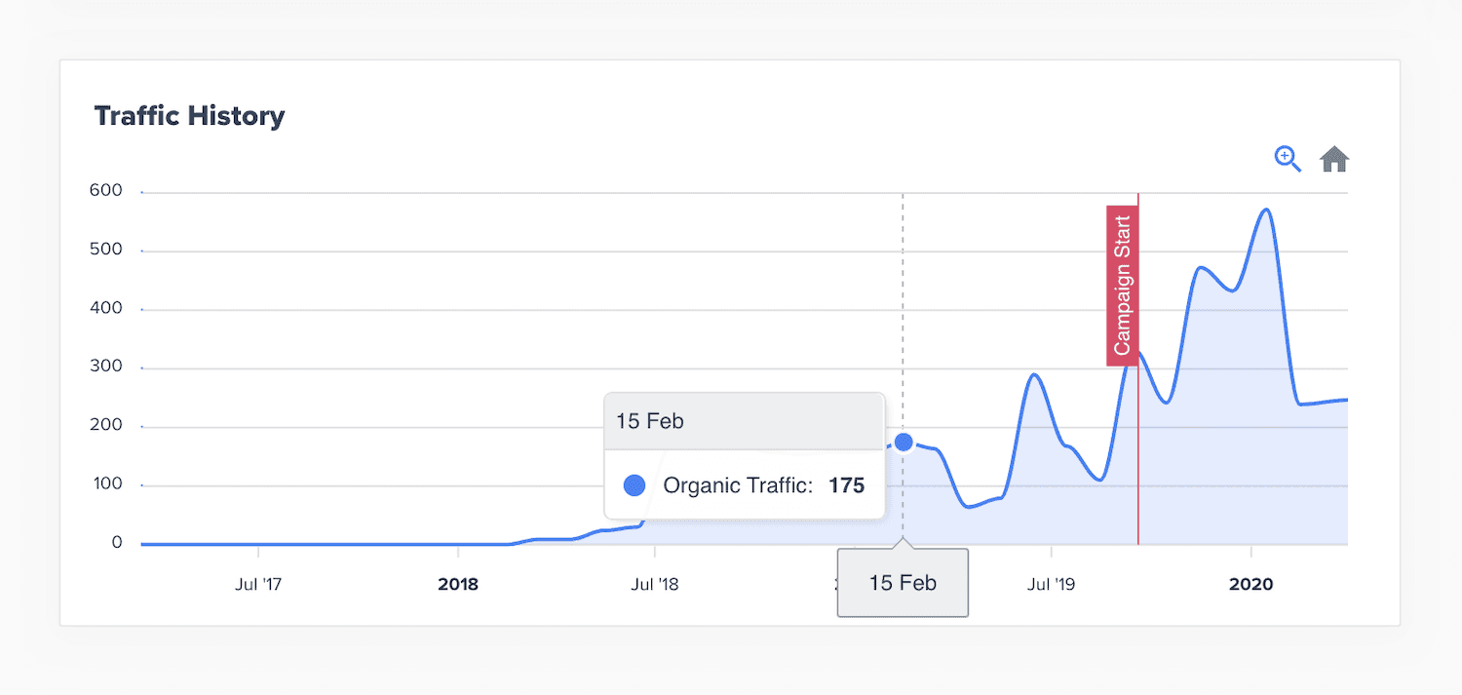Click the Traffic History heading
The image size is (1462, 695).
click(189, 115)
